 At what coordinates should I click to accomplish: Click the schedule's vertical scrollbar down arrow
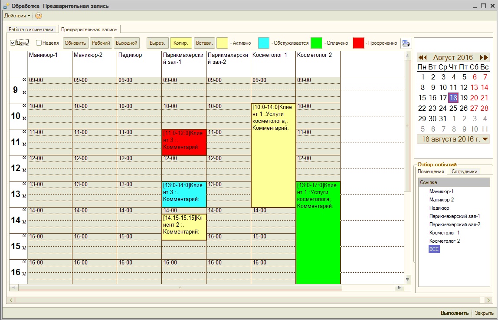407,280
